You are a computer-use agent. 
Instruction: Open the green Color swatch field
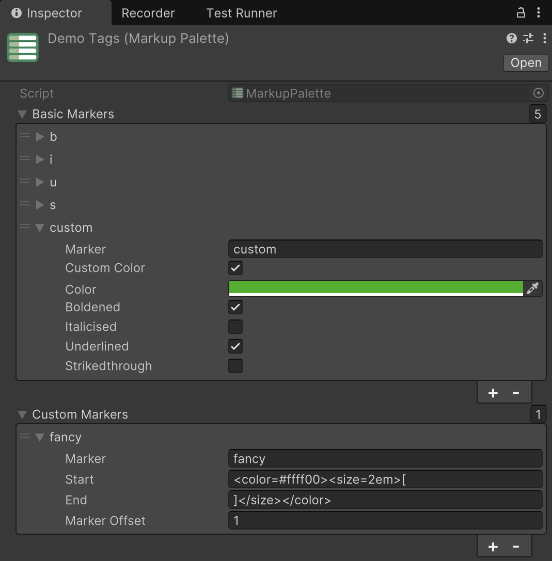(x=375, y=288)
